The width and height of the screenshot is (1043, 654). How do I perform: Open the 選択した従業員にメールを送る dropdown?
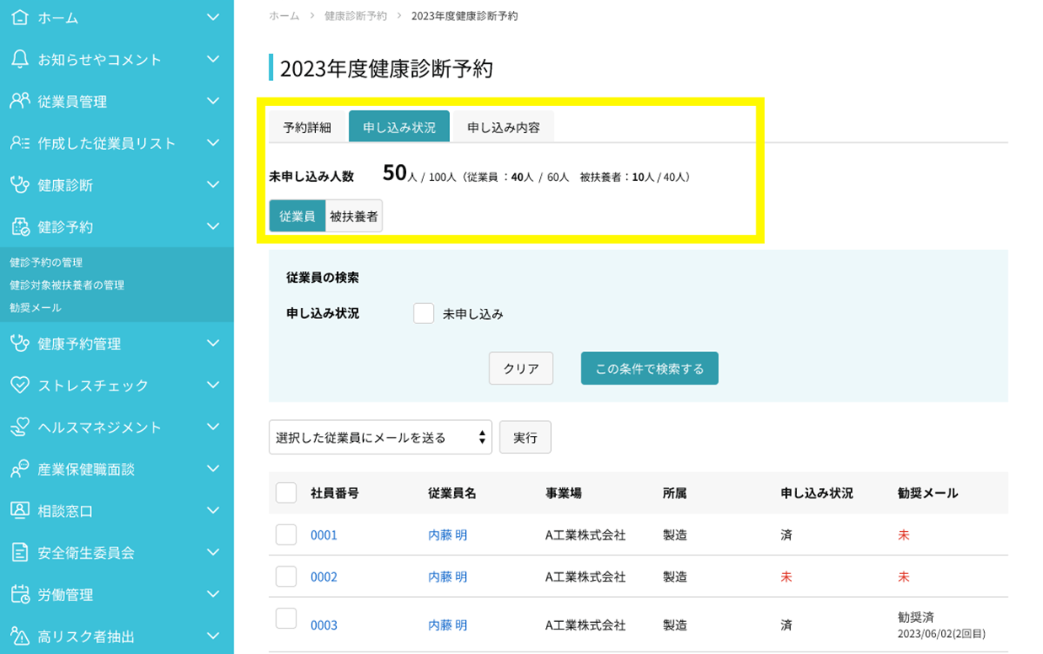pyautogui.click(x=380, y=437)
